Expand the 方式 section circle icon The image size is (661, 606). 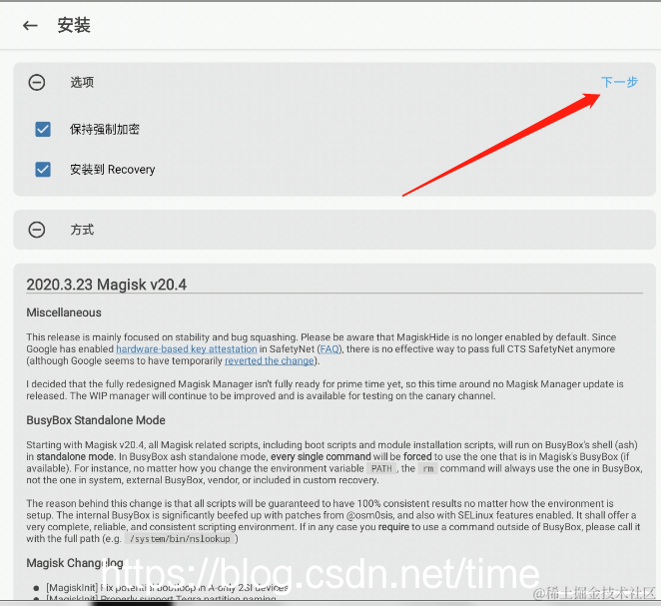pyautogui.click(x=37, y=230)
